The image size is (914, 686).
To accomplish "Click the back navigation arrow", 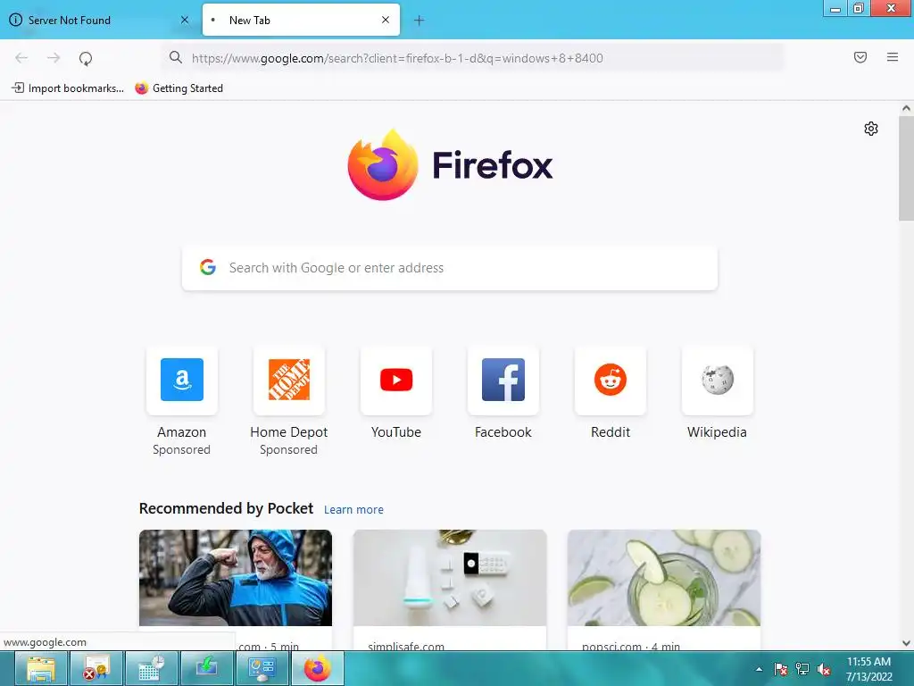I will click(21, 58).
